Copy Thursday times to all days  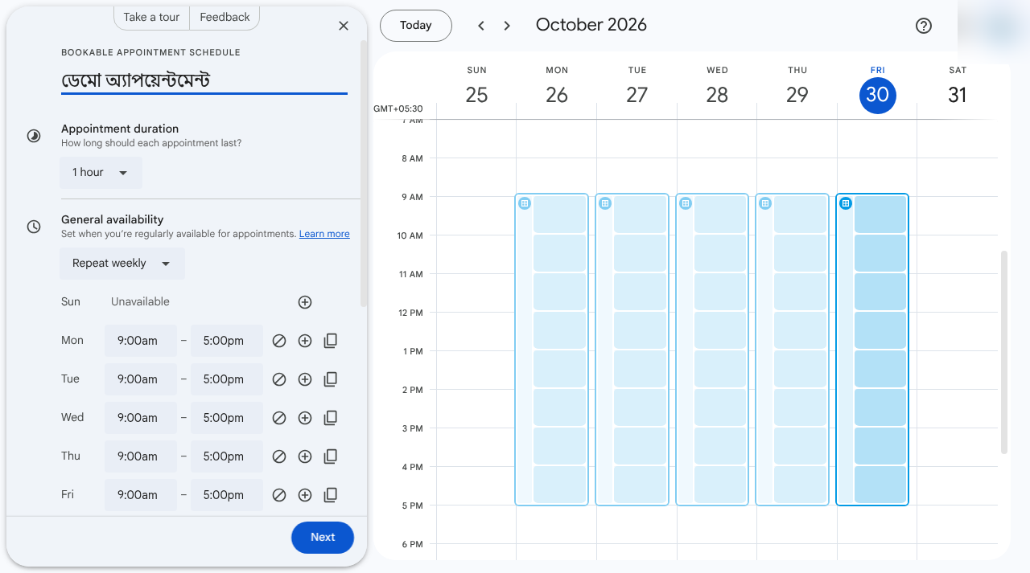tap(330, 456)
